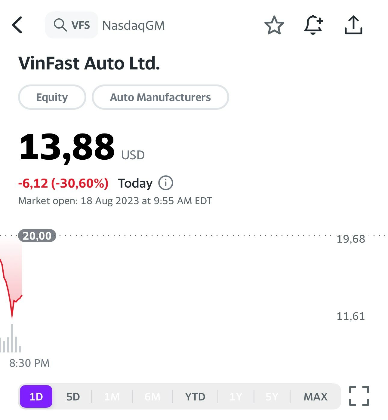Screen dimensions: 388x420
Task: Add VFS to favorites with star
Action: [274, 25]
